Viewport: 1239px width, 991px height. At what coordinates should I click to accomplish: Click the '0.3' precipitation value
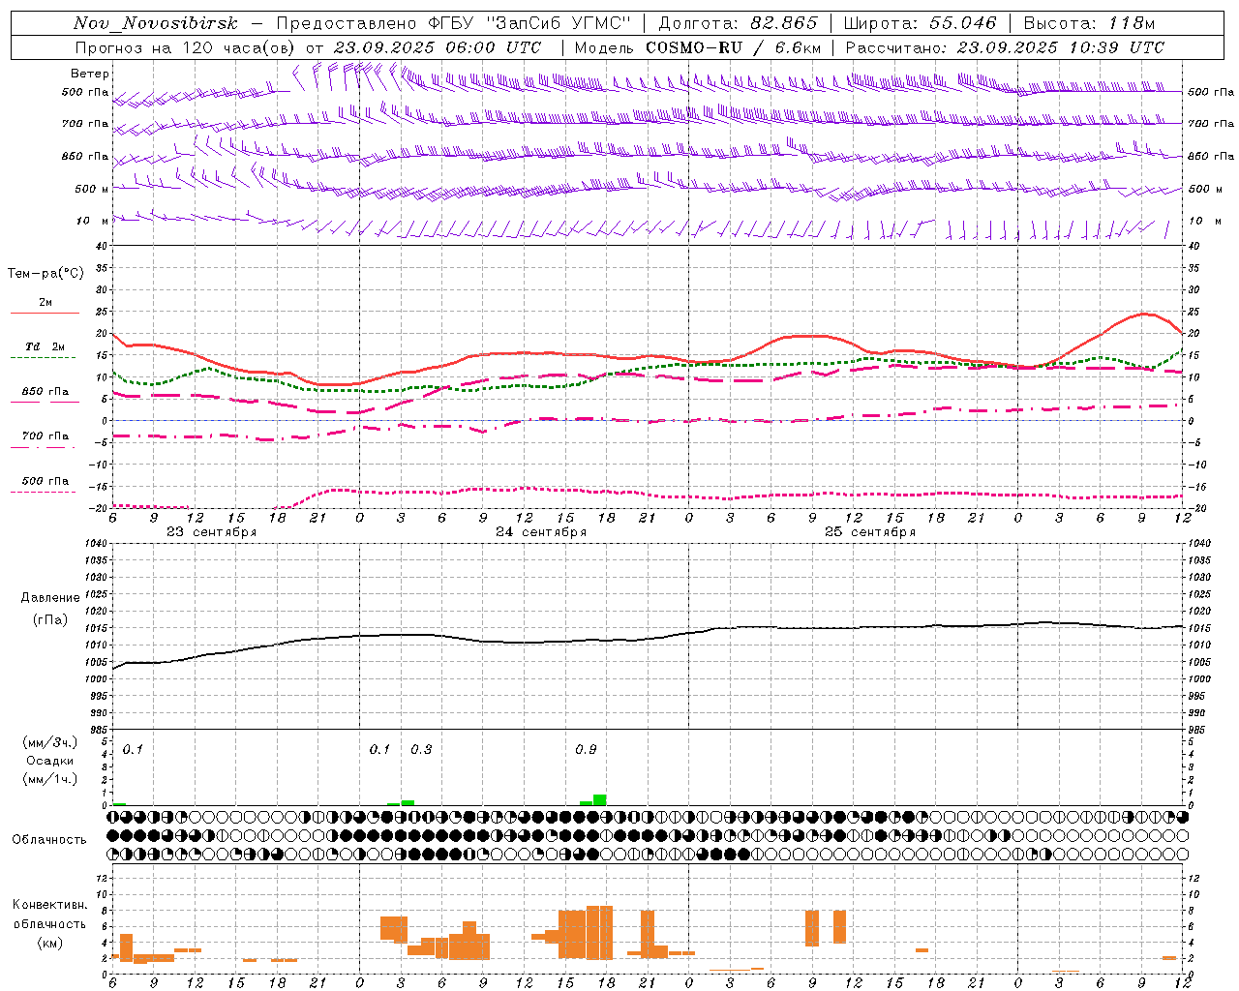(421, 750)
